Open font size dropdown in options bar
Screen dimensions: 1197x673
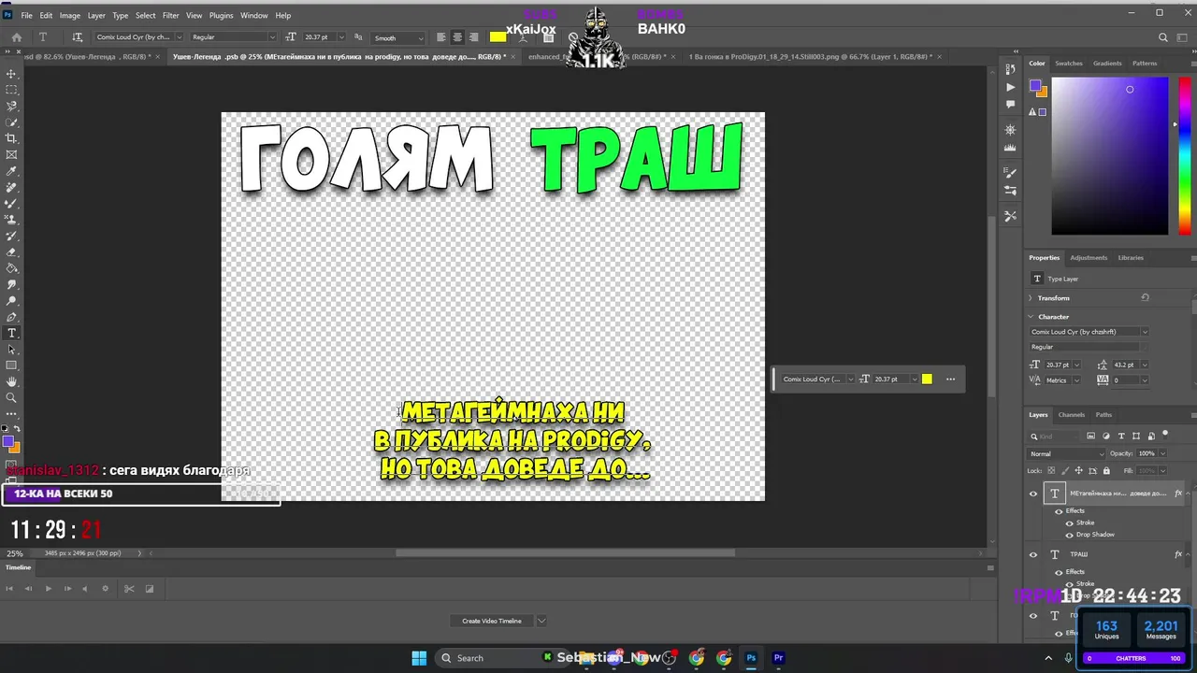point(340,37)
